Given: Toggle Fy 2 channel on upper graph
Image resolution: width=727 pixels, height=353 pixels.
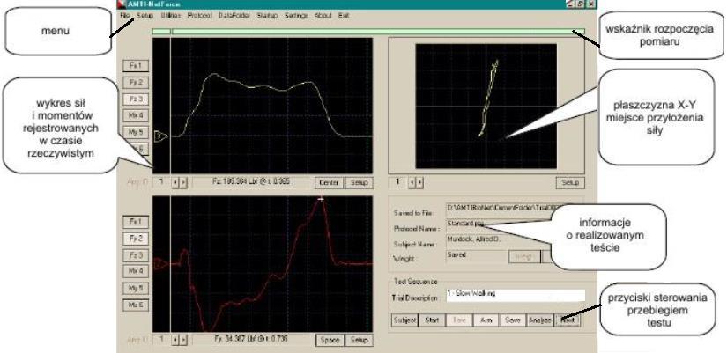Looking at the screenshot, I should (136, 83).
